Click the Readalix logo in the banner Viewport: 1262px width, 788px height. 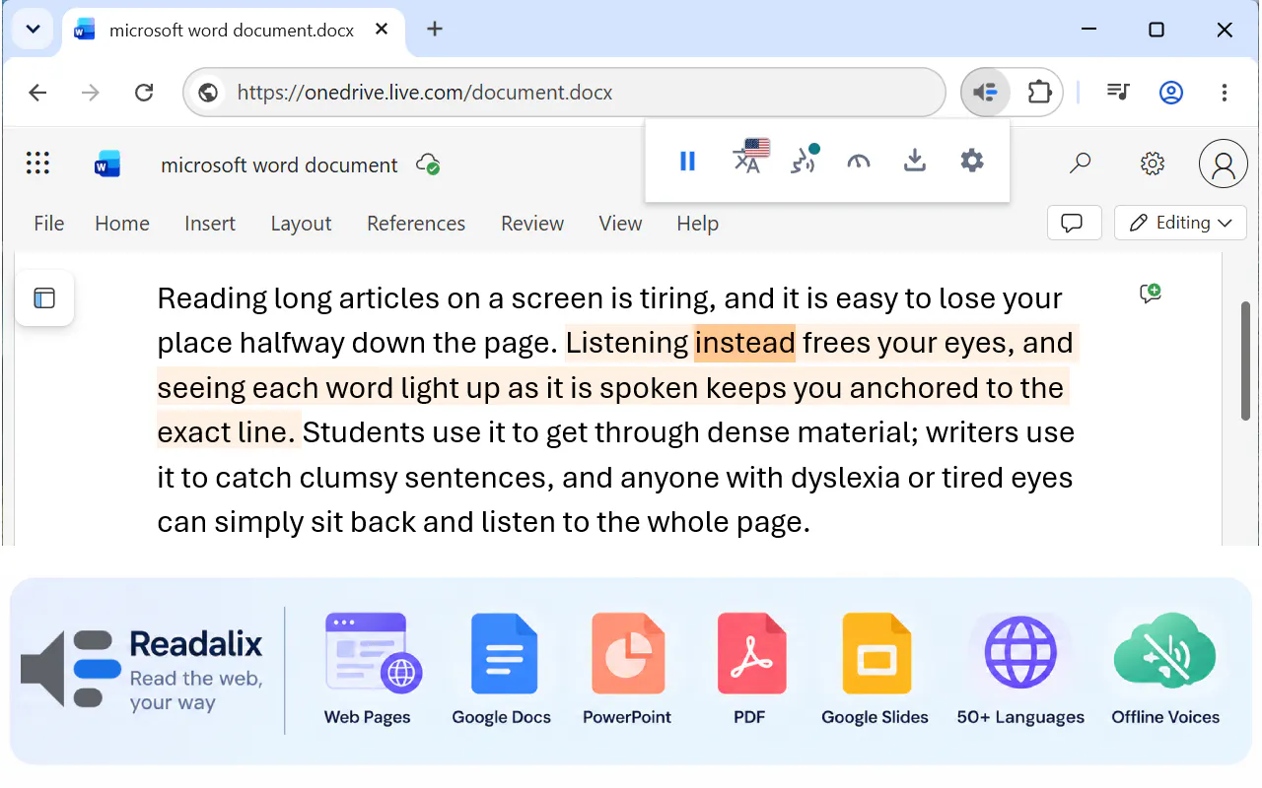[142, 670]
